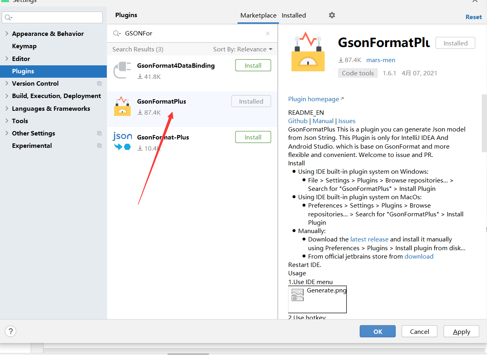487x355 pixels.
Task: Open the Plugin homepage link
Action: (316, 99)
